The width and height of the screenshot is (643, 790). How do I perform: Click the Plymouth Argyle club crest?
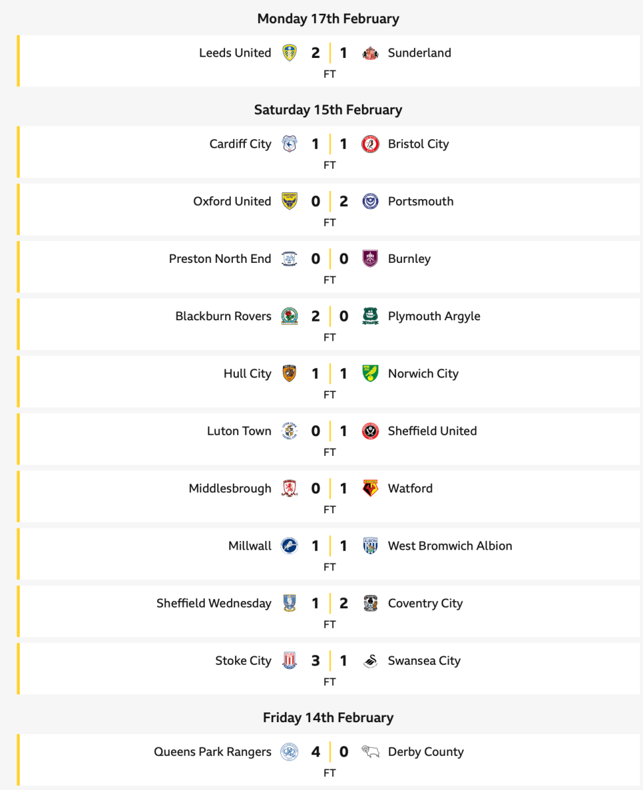[371, 316]
